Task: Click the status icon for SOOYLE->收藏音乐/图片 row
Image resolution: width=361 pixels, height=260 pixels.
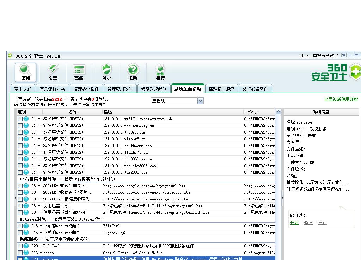Action: (26, 192)
